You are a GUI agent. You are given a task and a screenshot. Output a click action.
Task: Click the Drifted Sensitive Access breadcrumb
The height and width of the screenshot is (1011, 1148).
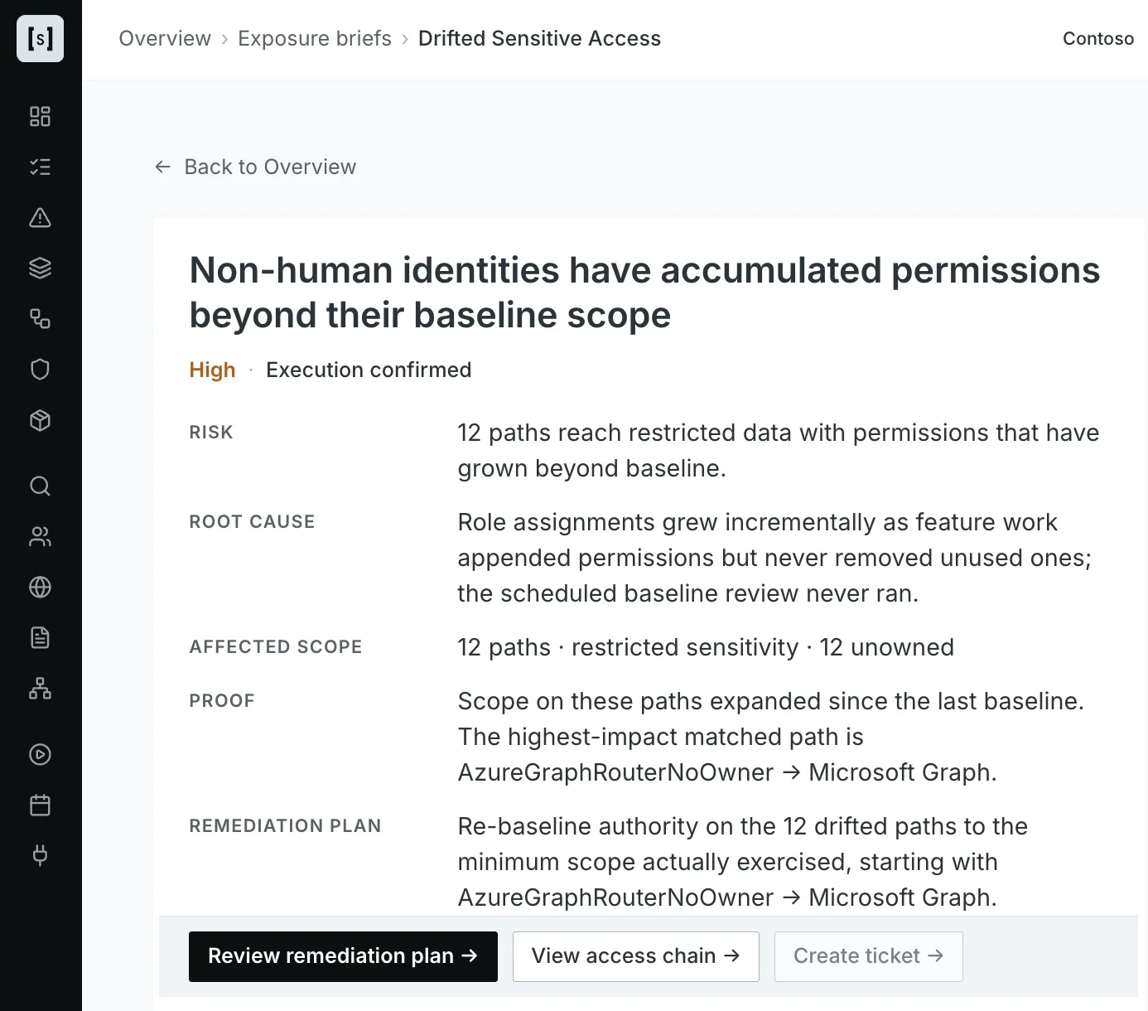click(x=539, y=38)
